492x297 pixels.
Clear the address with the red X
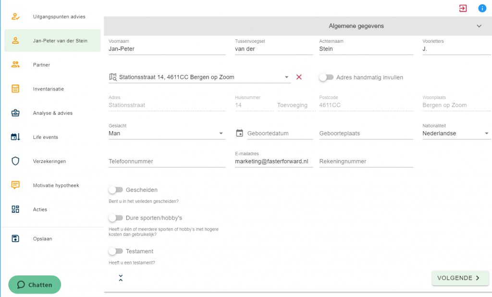click(299, 77)
